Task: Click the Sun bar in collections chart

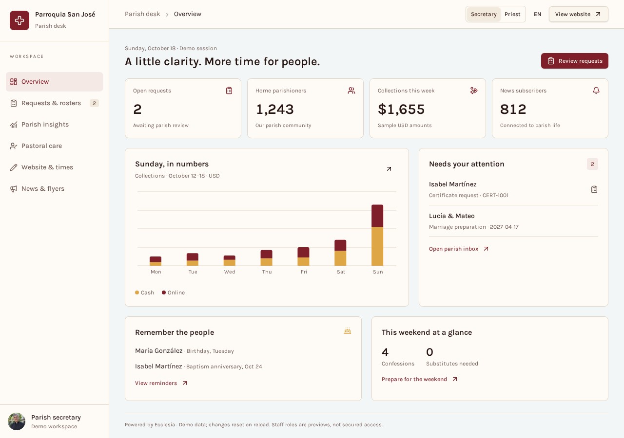Action: (x=377, y=235)
